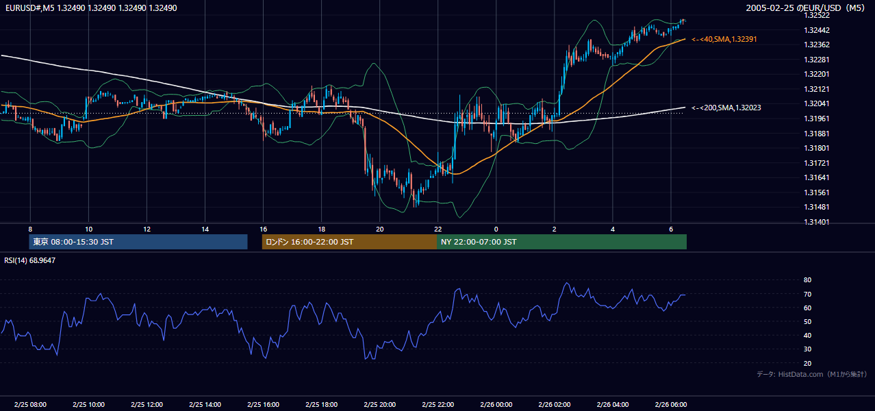Click bottom time label 2/25 08:00
Viewport: 875px width, 411px height.
[30, 404]
